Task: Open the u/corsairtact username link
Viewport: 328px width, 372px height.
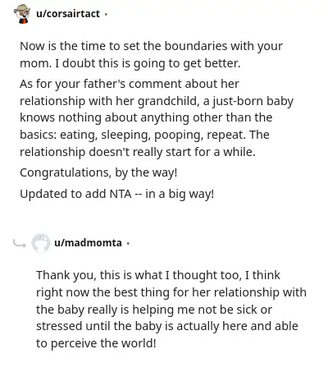Action: [x=68, y=14]
